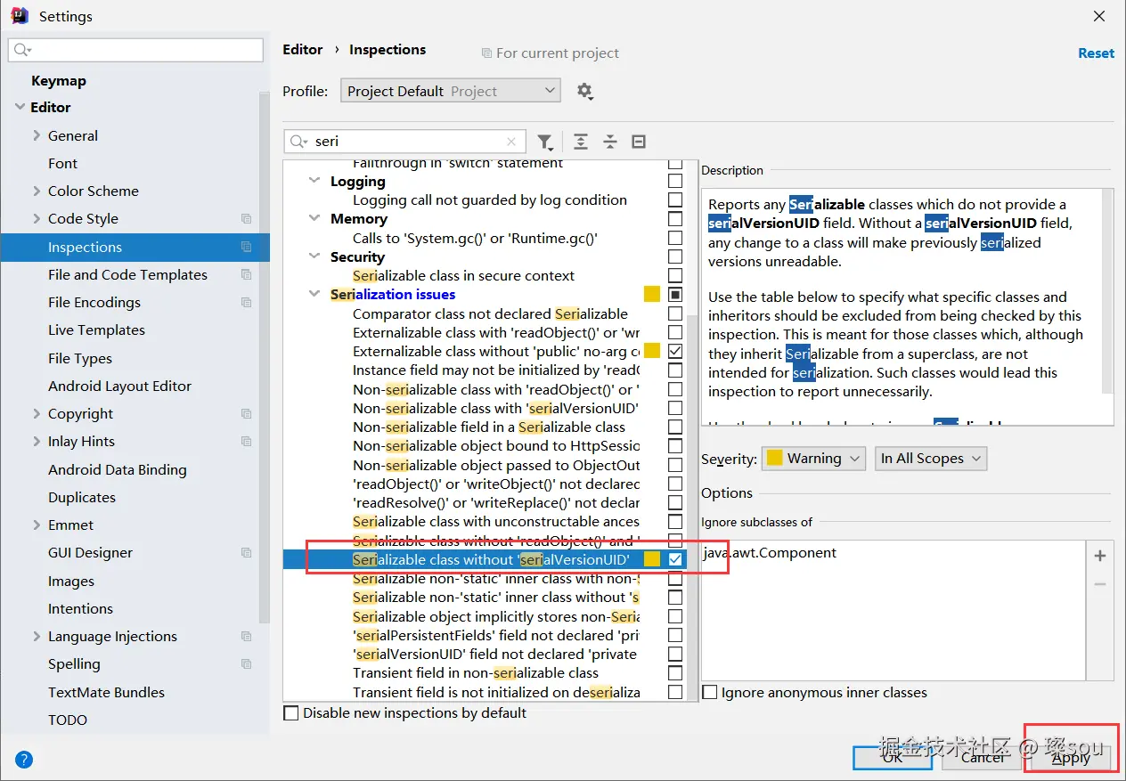
Task: Expand the Code Style settings node
Action: pyautogui.click(x=37, y=218)
